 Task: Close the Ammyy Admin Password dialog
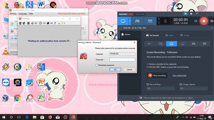coord(134,42)
